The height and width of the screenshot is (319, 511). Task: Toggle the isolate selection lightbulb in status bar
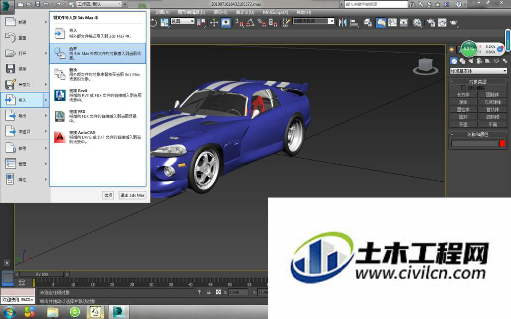point(199,292)
